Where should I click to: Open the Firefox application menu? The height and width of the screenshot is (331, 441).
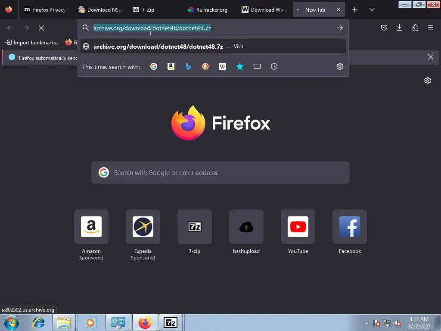(431, 28)
